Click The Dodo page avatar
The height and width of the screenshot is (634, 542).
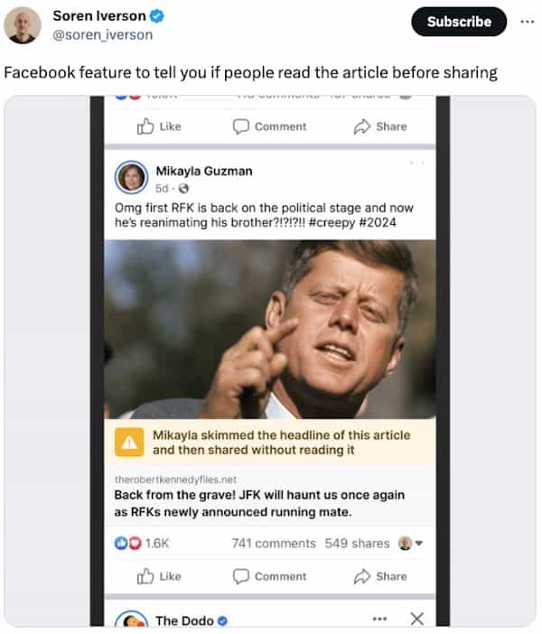(x=132, y=621)
